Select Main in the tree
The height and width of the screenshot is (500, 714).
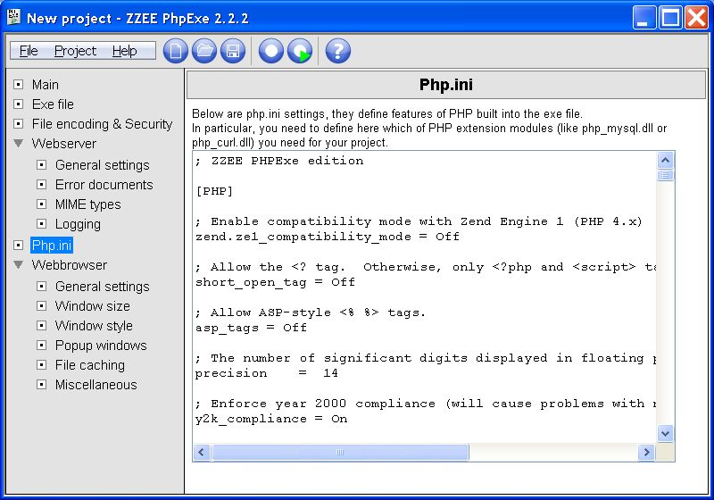click(46, 85)
